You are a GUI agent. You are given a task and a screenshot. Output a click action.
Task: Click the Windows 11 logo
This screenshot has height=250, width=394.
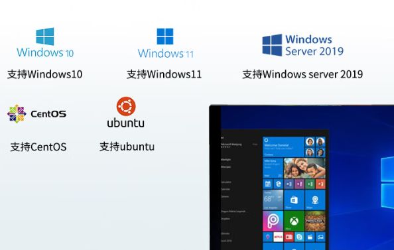pyautogui.click(x=165, y=43)
